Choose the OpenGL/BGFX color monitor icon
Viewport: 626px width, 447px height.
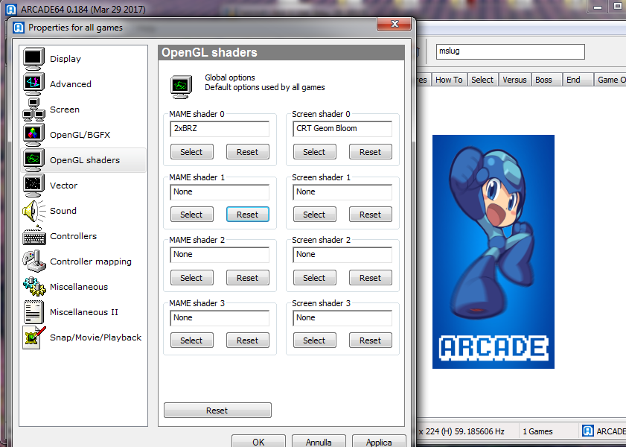click(x=33, y=135)
